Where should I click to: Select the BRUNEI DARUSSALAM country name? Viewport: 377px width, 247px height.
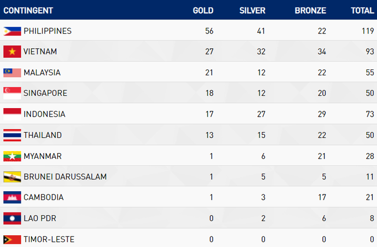point(65,177)
